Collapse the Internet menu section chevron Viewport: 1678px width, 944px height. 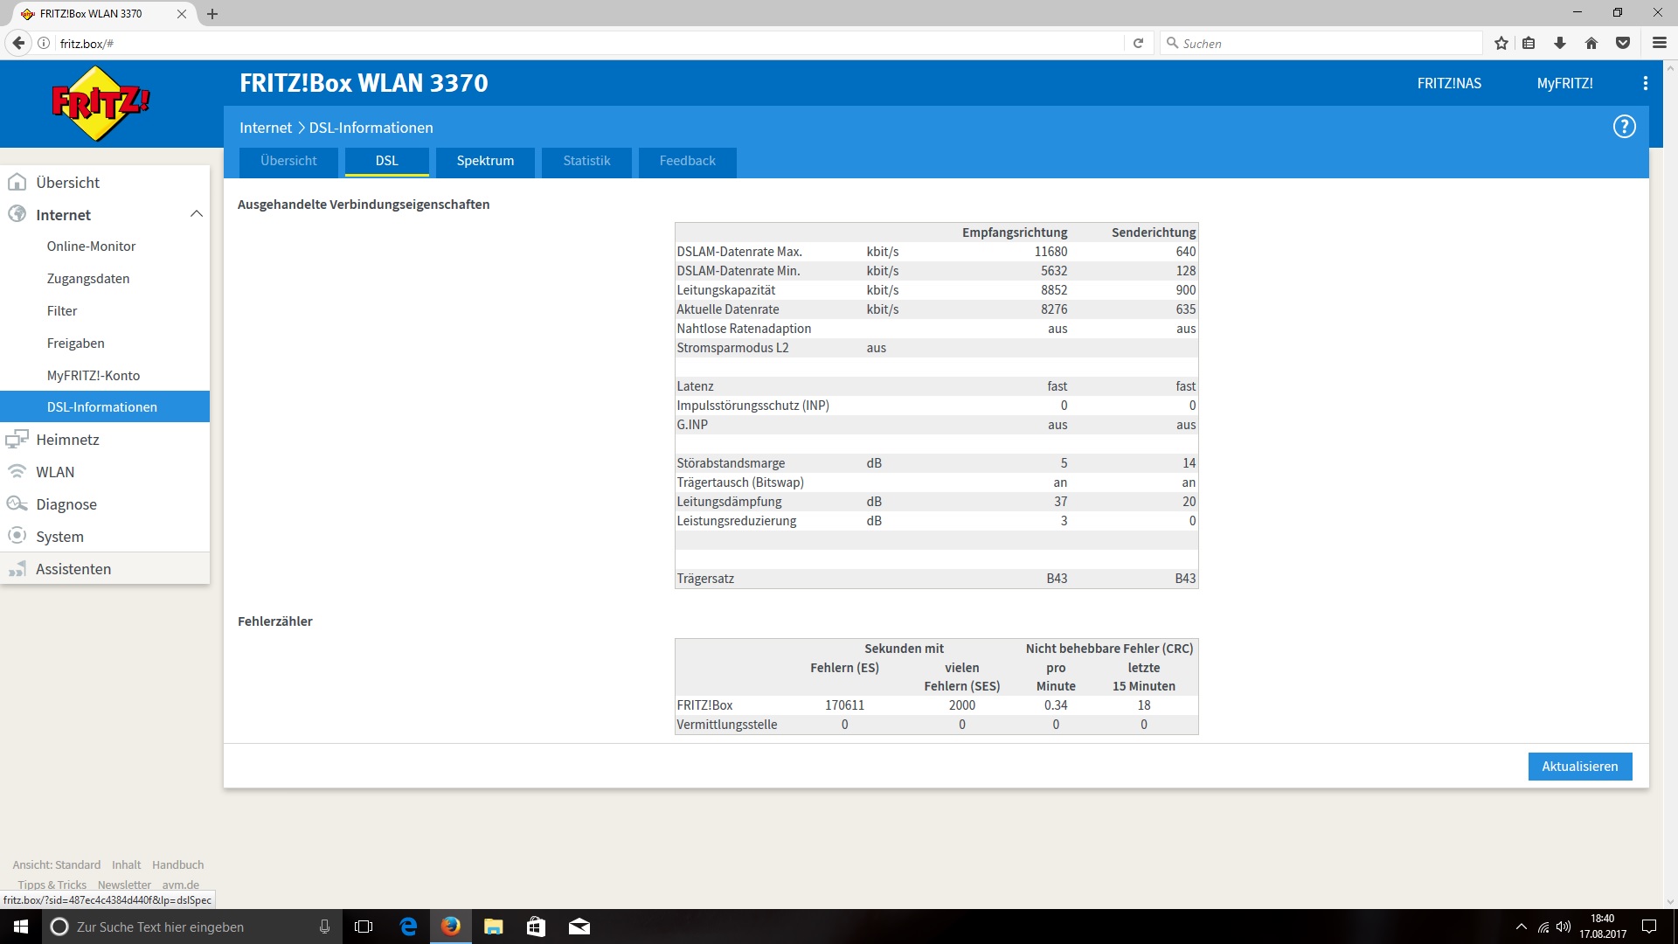tap(196, 214)
